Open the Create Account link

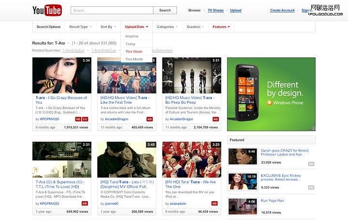click(282, 10)
